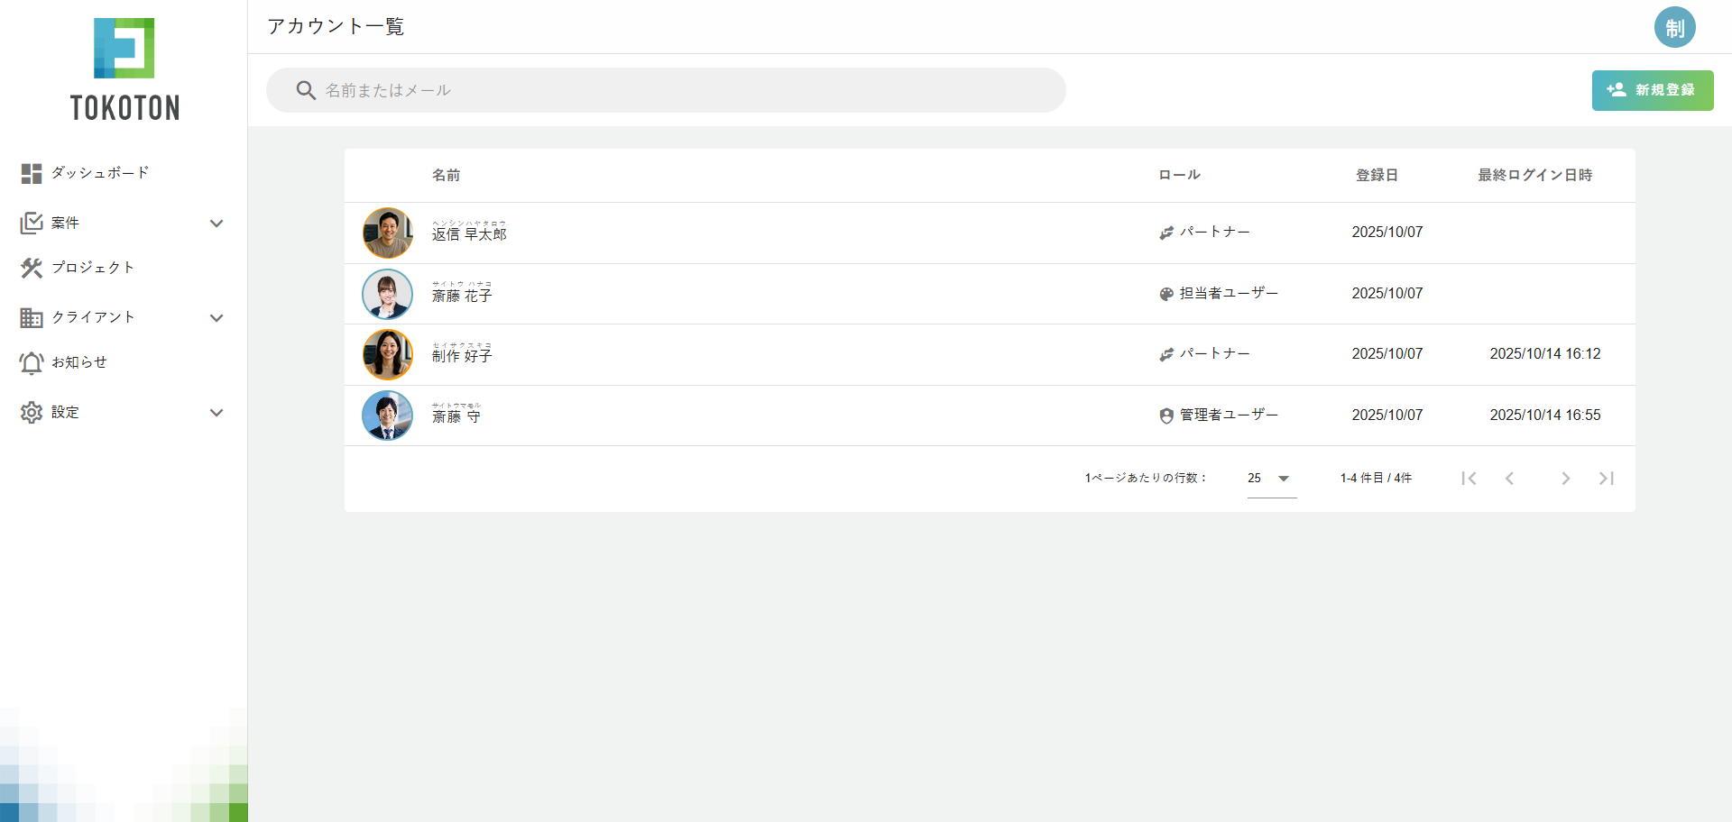
Task: Click the TOKOTON logo
Action: [124, 69]
